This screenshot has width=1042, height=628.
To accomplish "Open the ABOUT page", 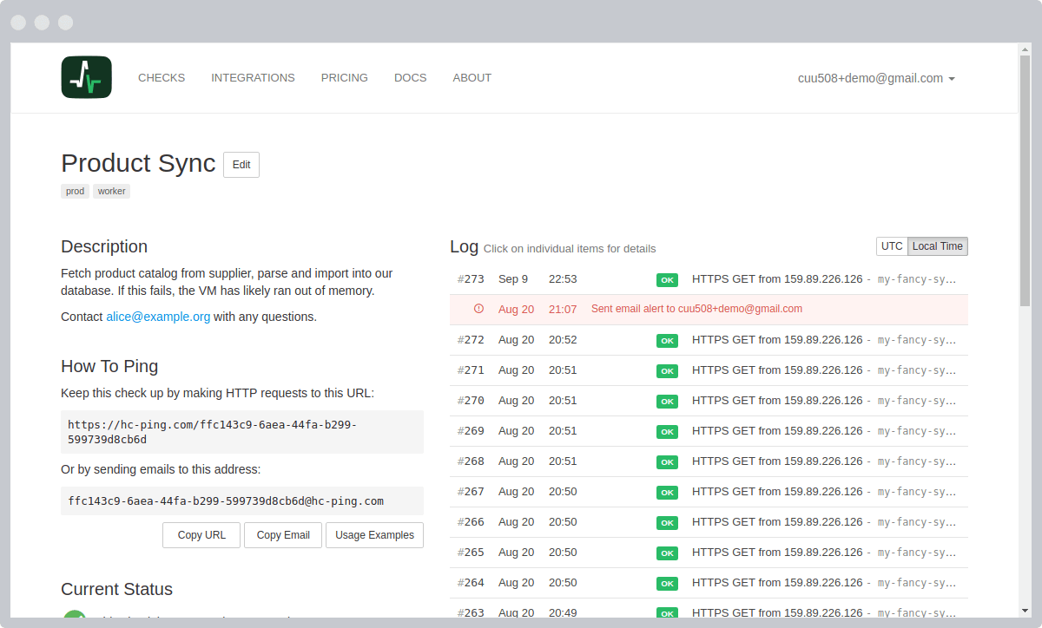I will (472, 77).
